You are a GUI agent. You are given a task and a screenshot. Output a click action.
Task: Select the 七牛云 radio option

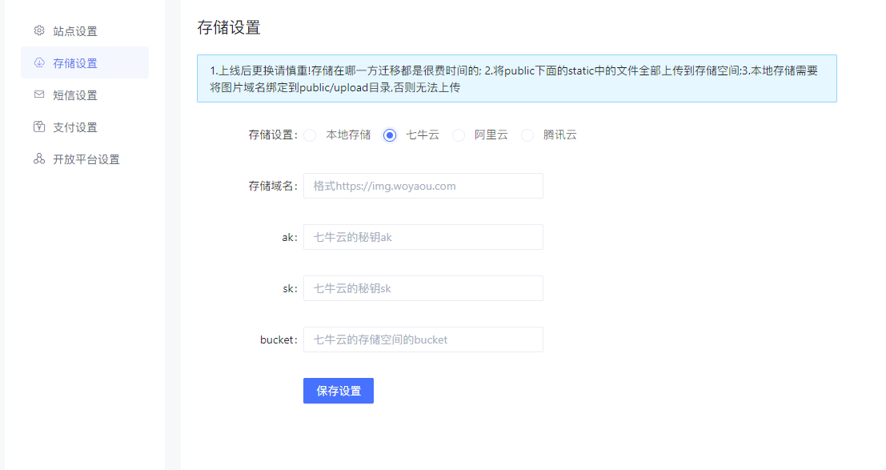(x=389, y=135)
